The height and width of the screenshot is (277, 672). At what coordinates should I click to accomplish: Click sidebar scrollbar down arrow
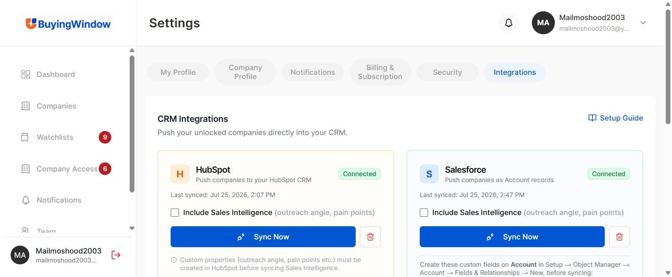132,229
